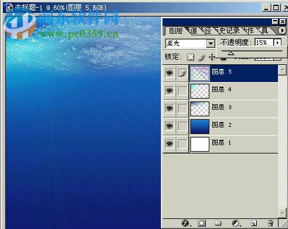Click the document title bar text
Viewport: 288px width, 229px height.
(x=60, y=8)
